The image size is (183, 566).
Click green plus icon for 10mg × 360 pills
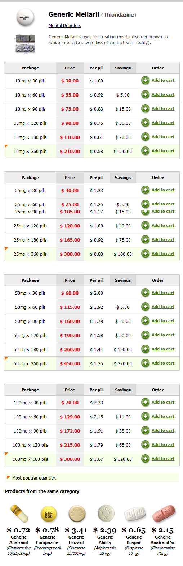[x=146, y=151]
